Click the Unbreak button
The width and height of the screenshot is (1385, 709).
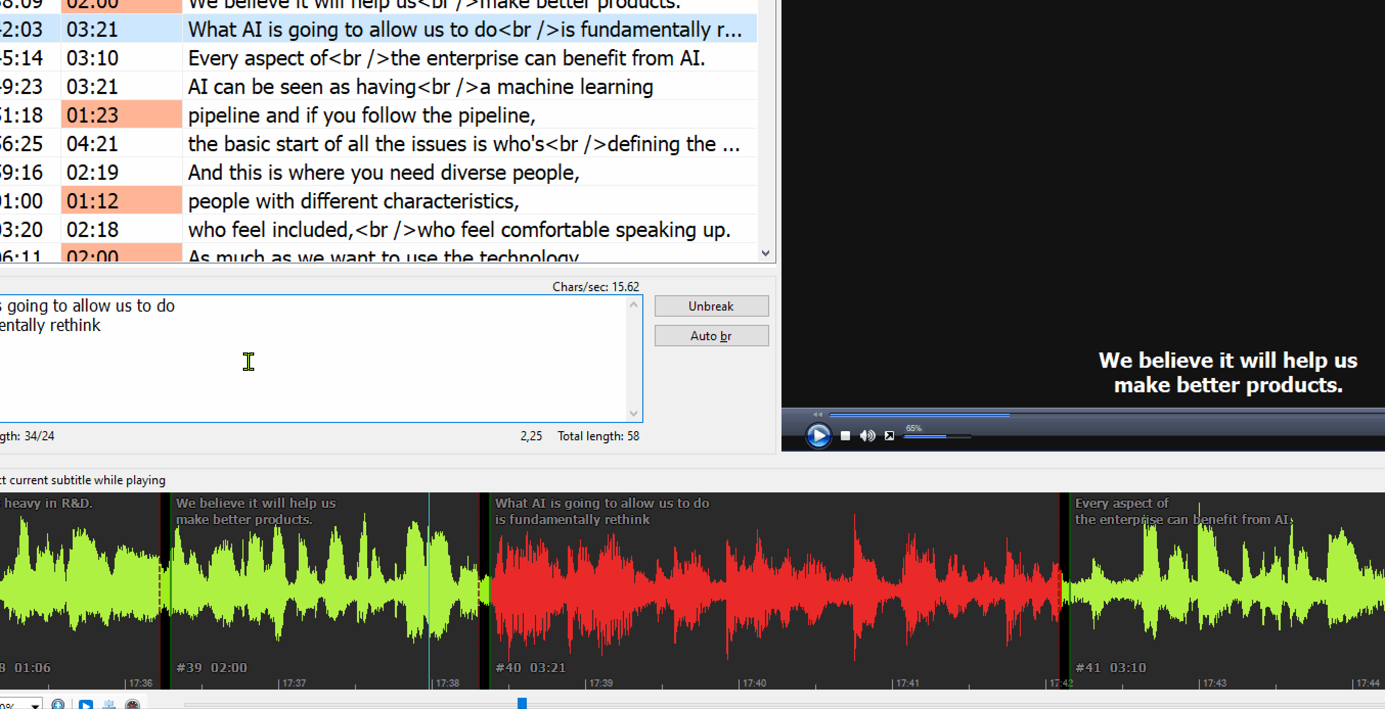coord(711,306)
